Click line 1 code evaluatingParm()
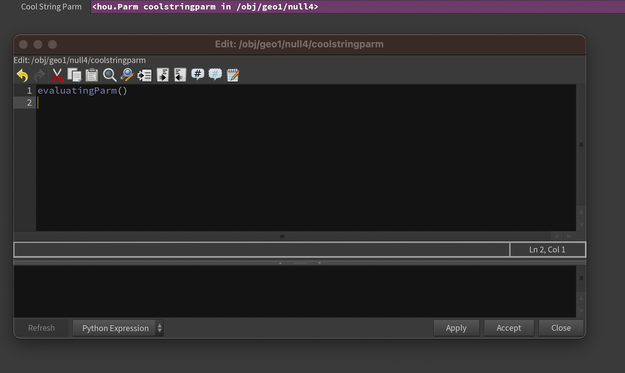 [82, 91]
